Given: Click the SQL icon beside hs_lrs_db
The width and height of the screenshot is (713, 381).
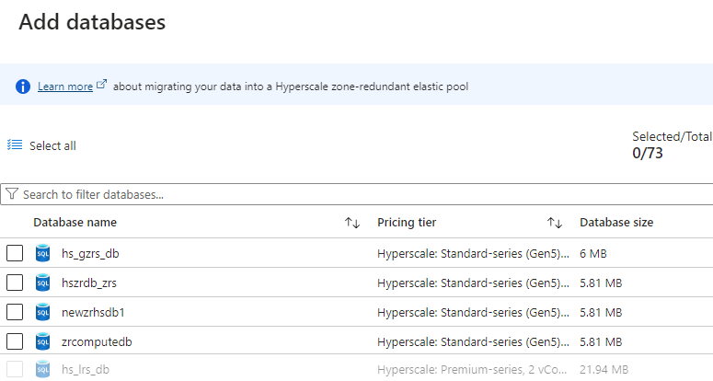Looking at the screenshot, I should coord(42,370).
